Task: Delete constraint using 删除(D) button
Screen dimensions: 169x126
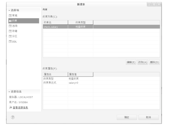Action: point(155,62)
